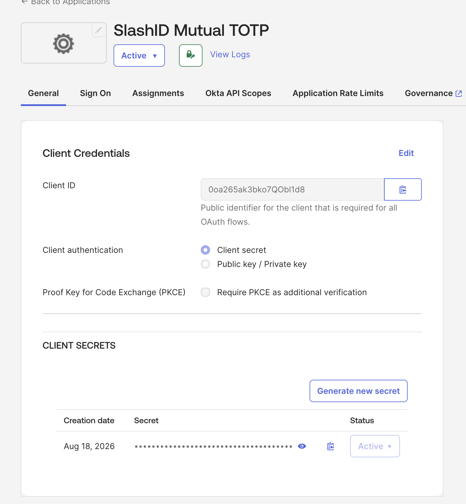
Task: Copy the Client ID to clipboard
Action: point(403,189)
